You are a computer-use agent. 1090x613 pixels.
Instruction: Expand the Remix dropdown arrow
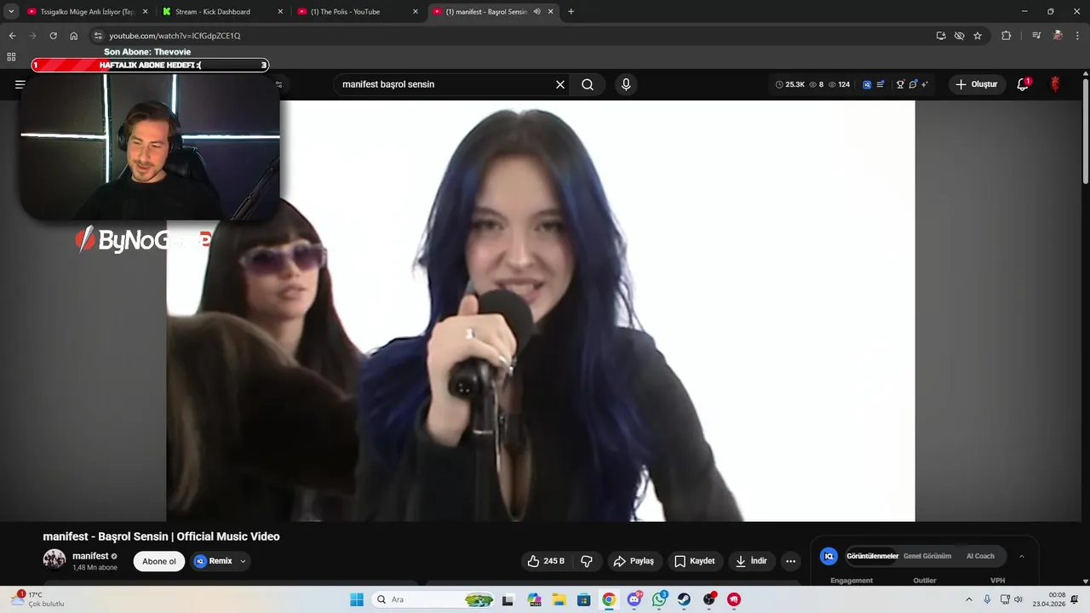[x=243, y=561]
